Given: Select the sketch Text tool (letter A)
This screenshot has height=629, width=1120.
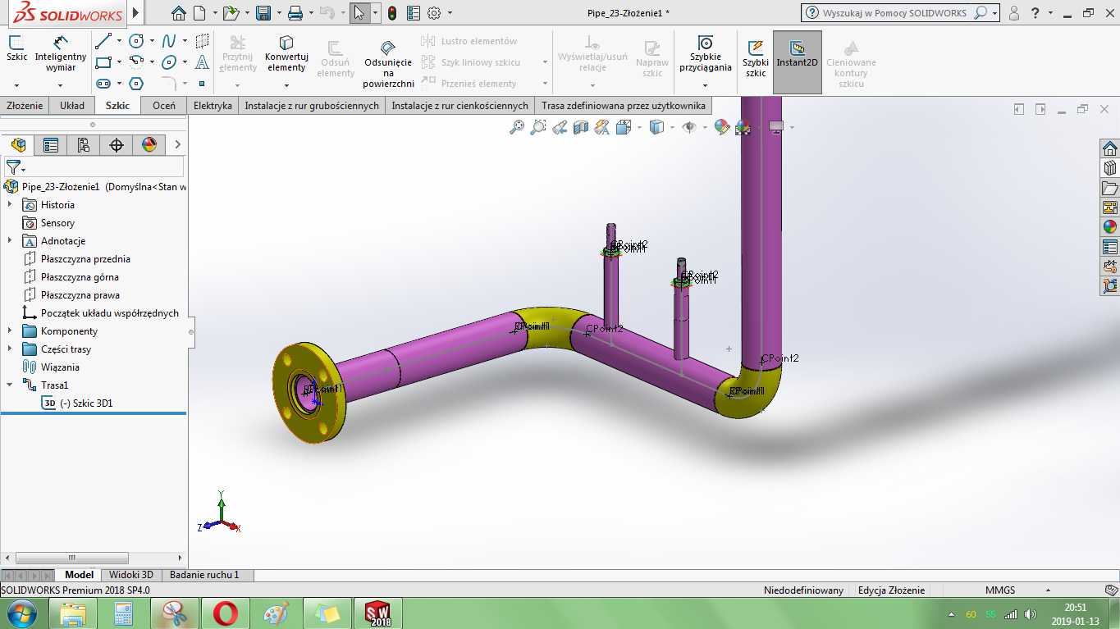Looking at the screenshot, I should (x=202, y=62).
